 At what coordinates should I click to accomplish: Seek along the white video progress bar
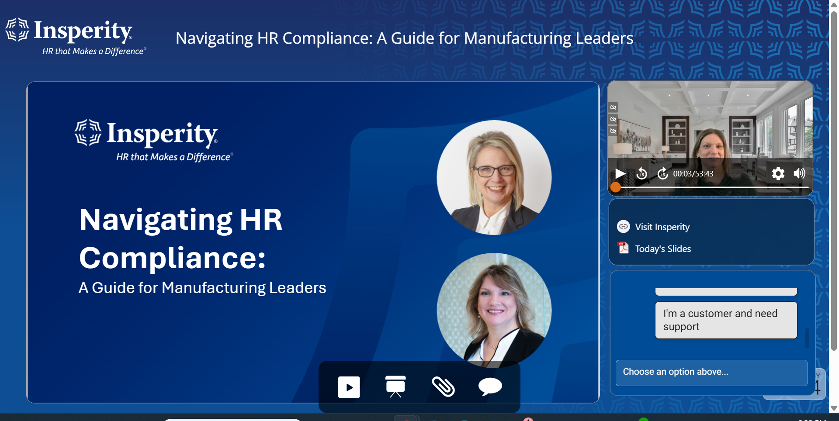click(x=712, y=187)
